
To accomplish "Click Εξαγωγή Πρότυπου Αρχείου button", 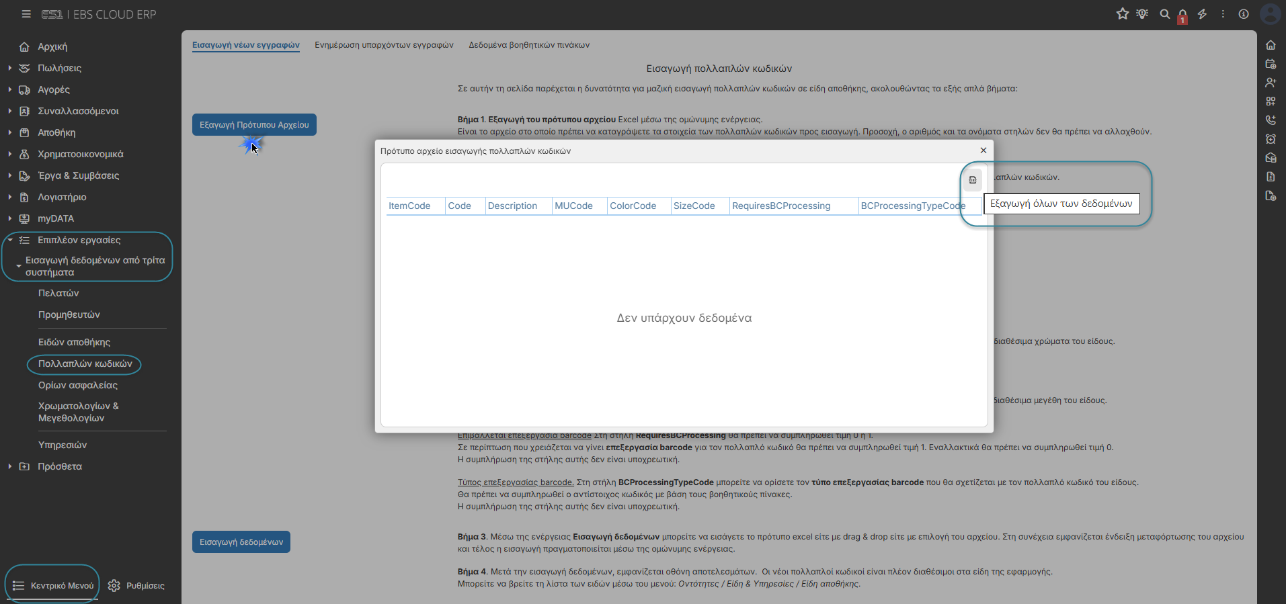I will coord(254,125).
